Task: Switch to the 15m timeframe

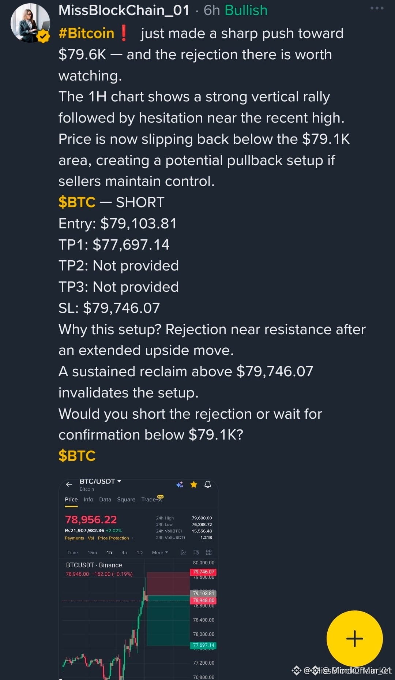Action: pyautogui.click(x=92, y=552)
